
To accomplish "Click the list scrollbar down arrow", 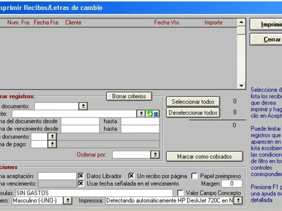I will point(241,85).
